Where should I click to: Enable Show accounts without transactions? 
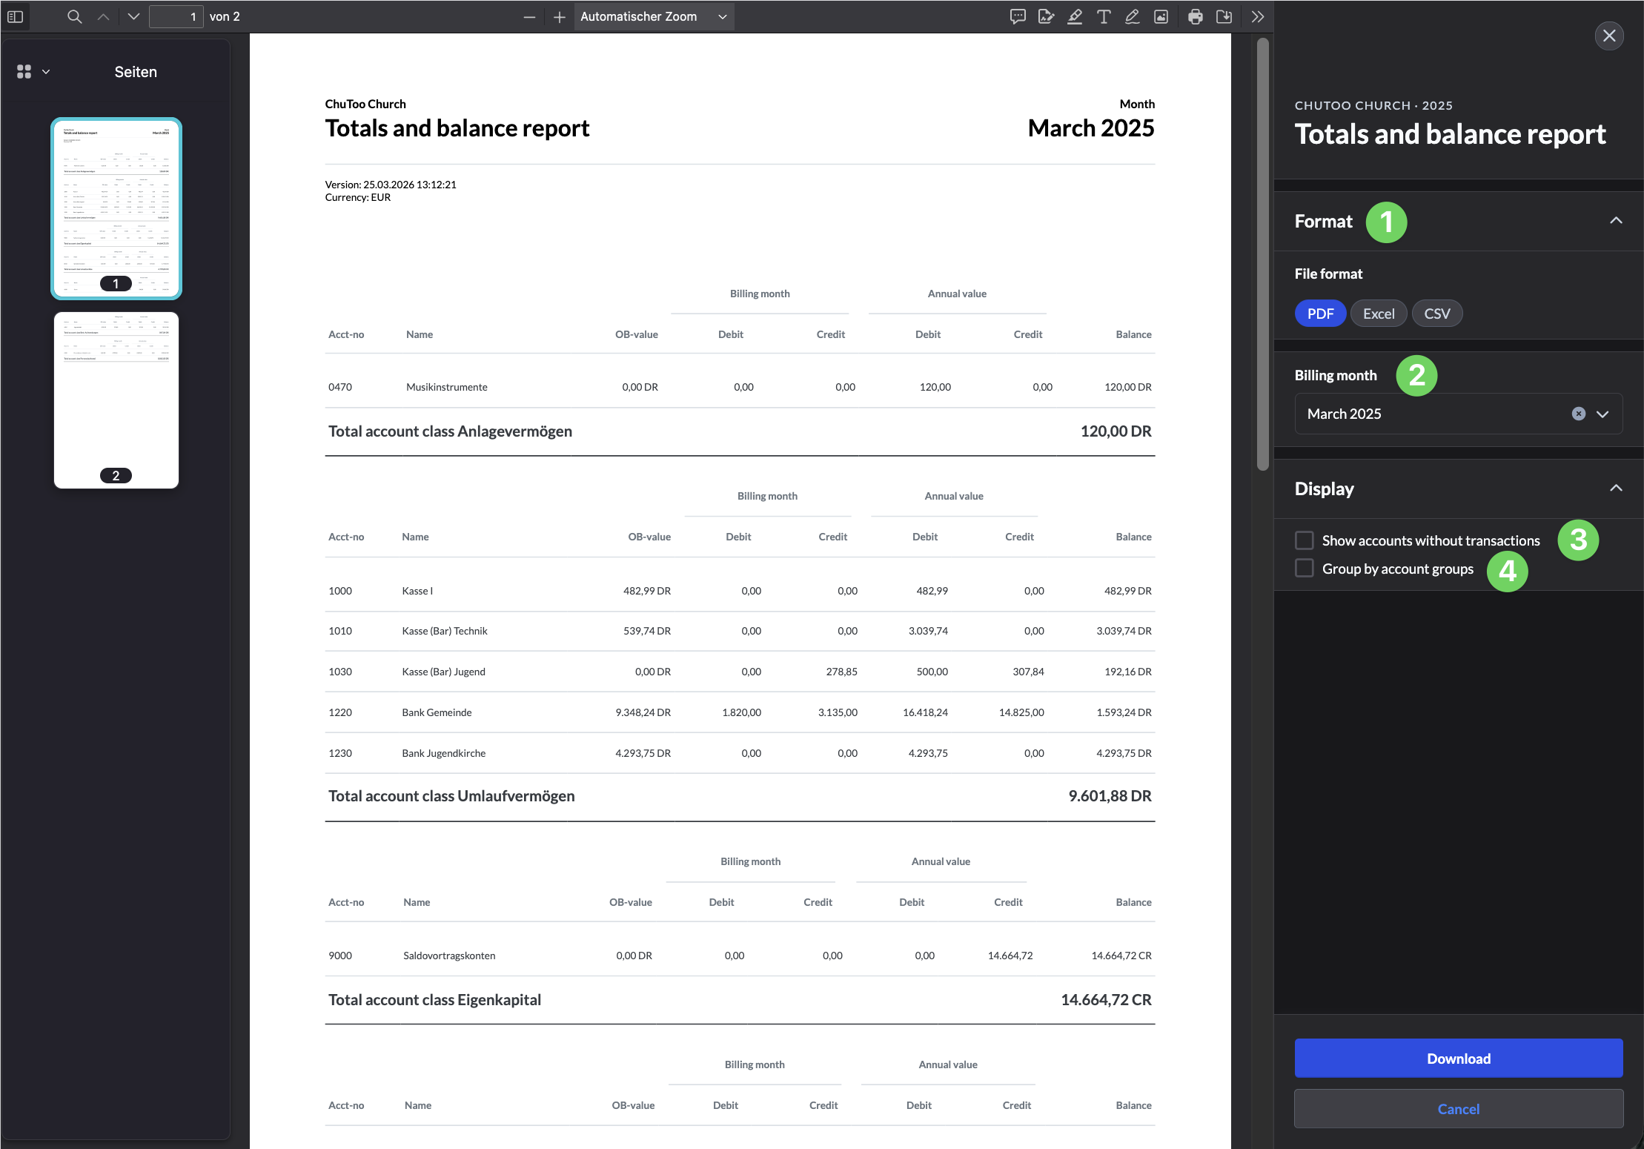click(1305, 540)
